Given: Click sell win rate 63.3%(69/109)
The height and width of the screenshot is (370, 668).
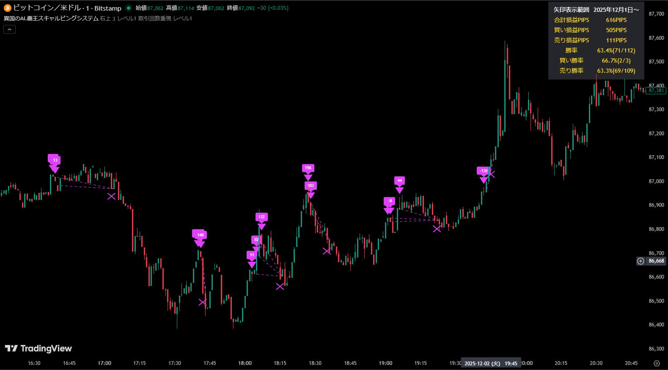Looking at the screenshot, I should coord(616,71).
